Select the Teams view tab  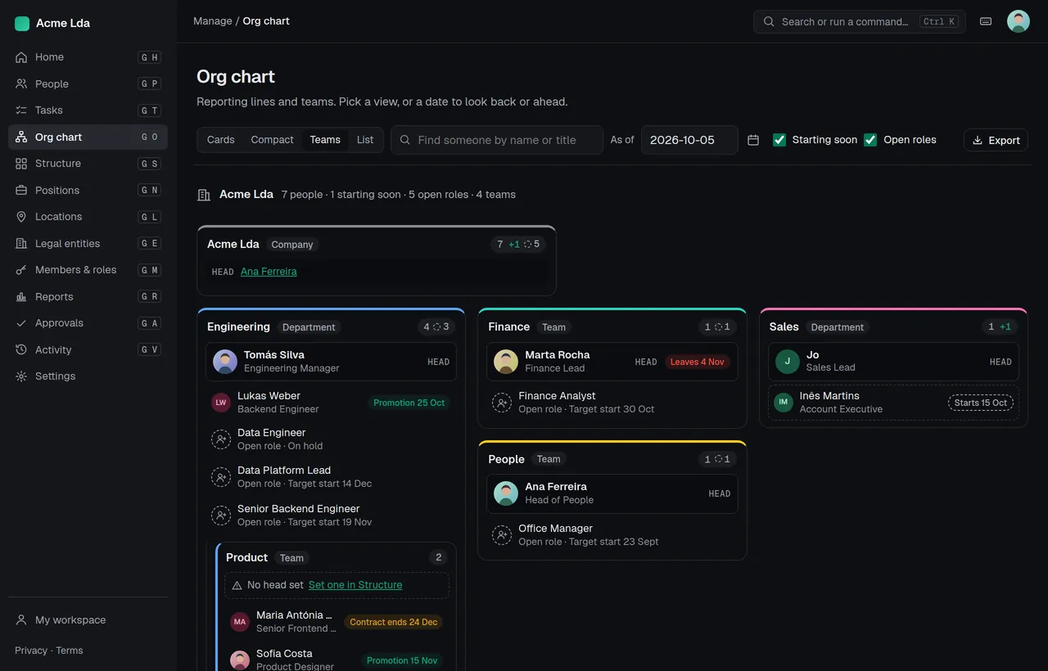325,140
